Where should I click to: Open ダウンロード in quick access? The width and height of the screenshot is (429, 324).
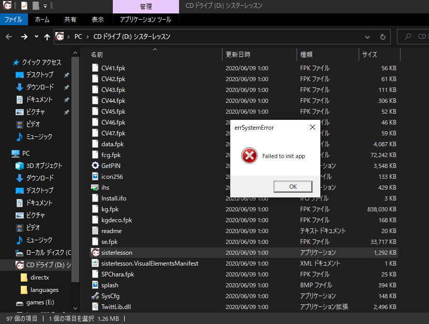pyautogui.click(x=39, y=87)
